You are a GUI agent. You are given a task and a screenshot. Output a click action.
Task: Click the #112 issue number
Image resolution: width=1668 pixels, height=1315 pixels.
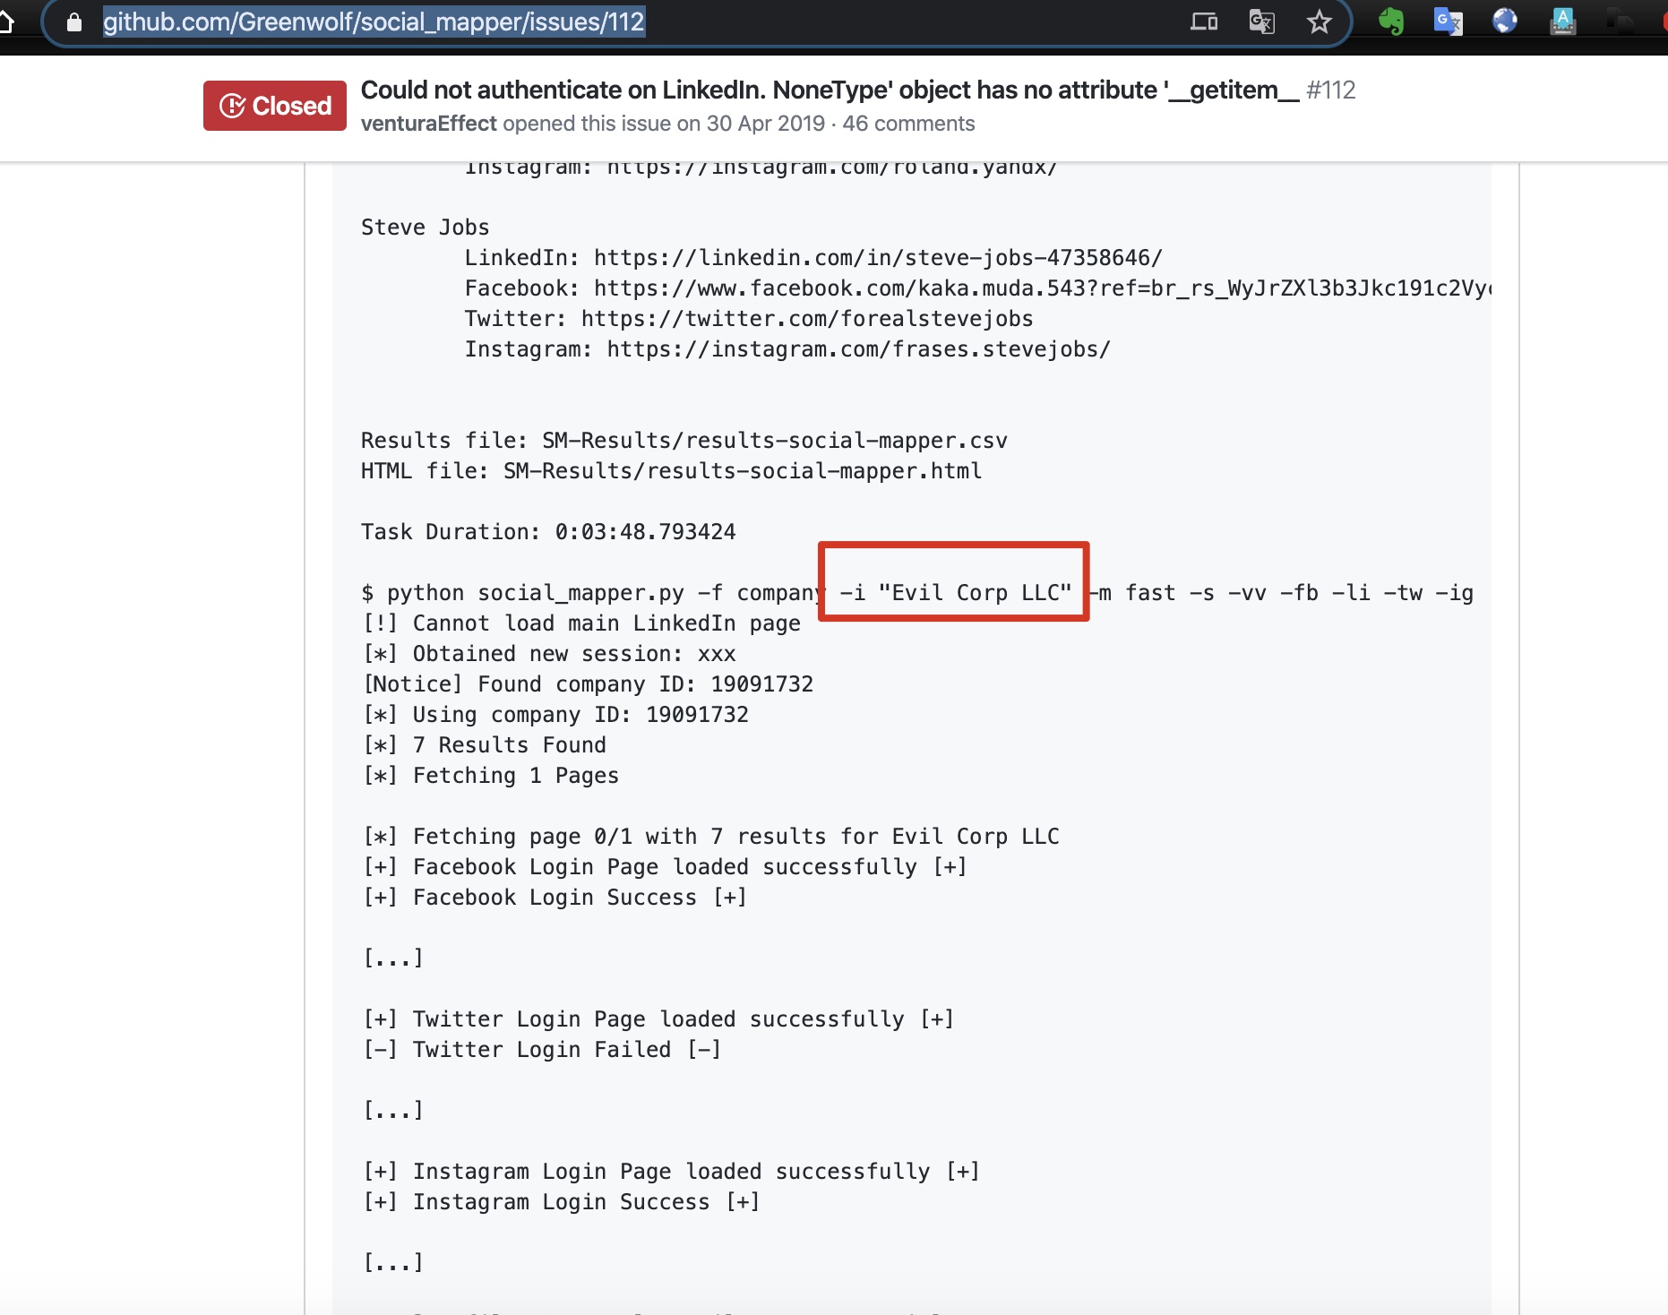pyautogui.click(x=1330, y=90)
